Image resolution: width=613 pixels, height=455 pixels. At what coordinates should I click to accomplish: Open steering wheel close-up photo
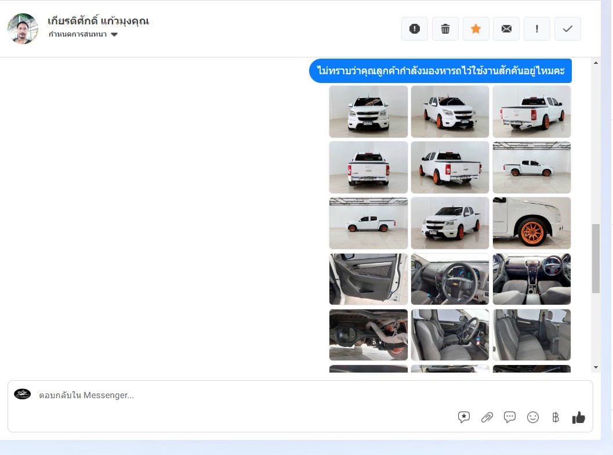point(450,279)
